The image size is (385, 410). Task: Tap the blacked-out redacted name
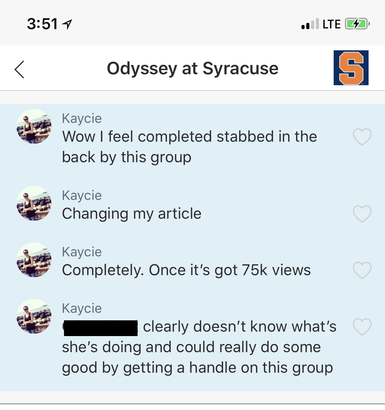101,328
